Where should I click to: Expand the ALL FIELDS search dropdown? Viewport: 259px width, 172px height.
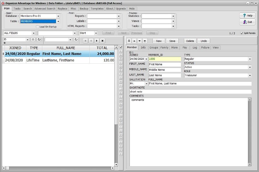pyautogui.click(x=34, y=33)
